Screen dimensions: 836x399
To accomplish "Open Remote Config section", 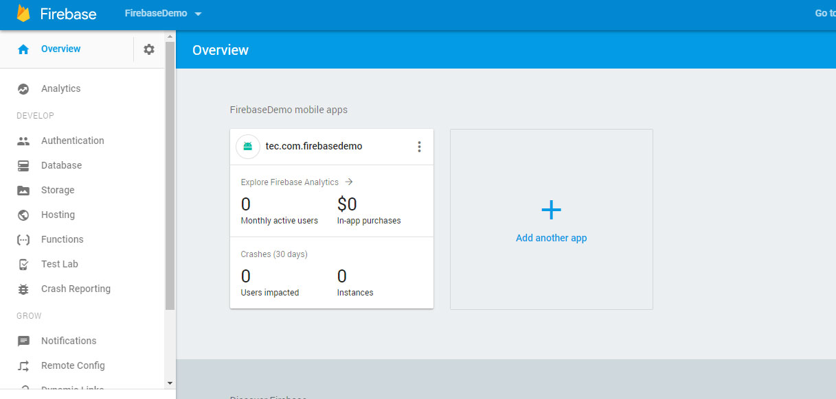I will [x=73, y=365].
